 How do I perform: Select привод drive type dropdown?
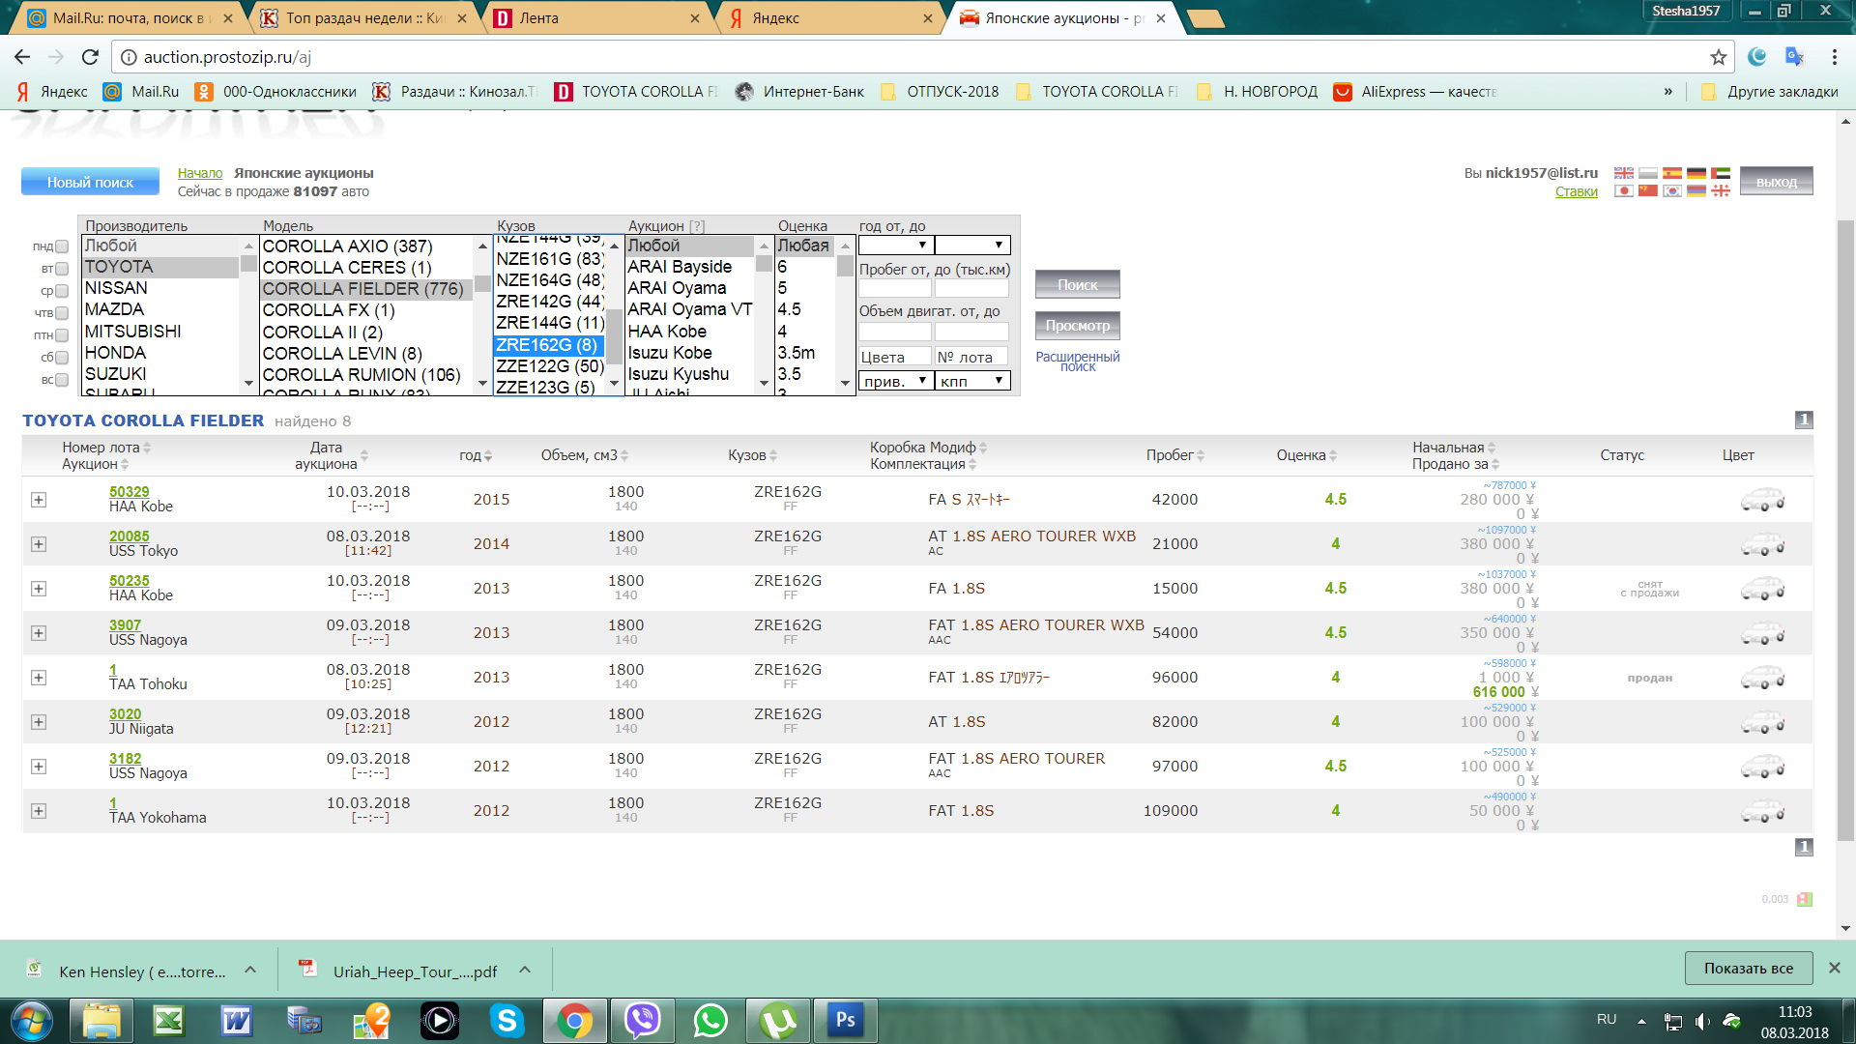892,380
